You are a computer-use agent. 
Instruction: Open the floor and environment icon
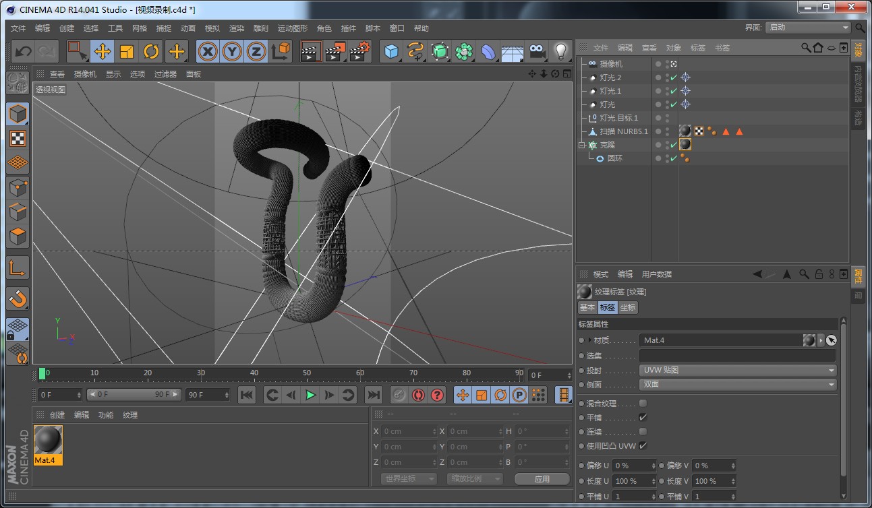[x=513, y=51]
